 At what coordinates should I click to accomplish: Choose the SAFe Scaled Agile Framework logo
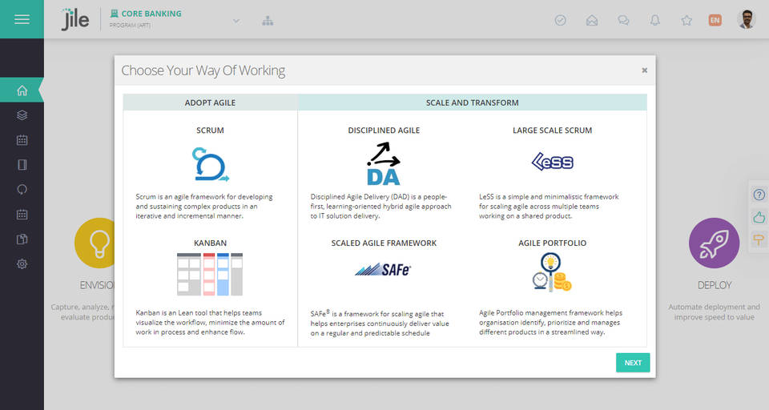point(383,270)
